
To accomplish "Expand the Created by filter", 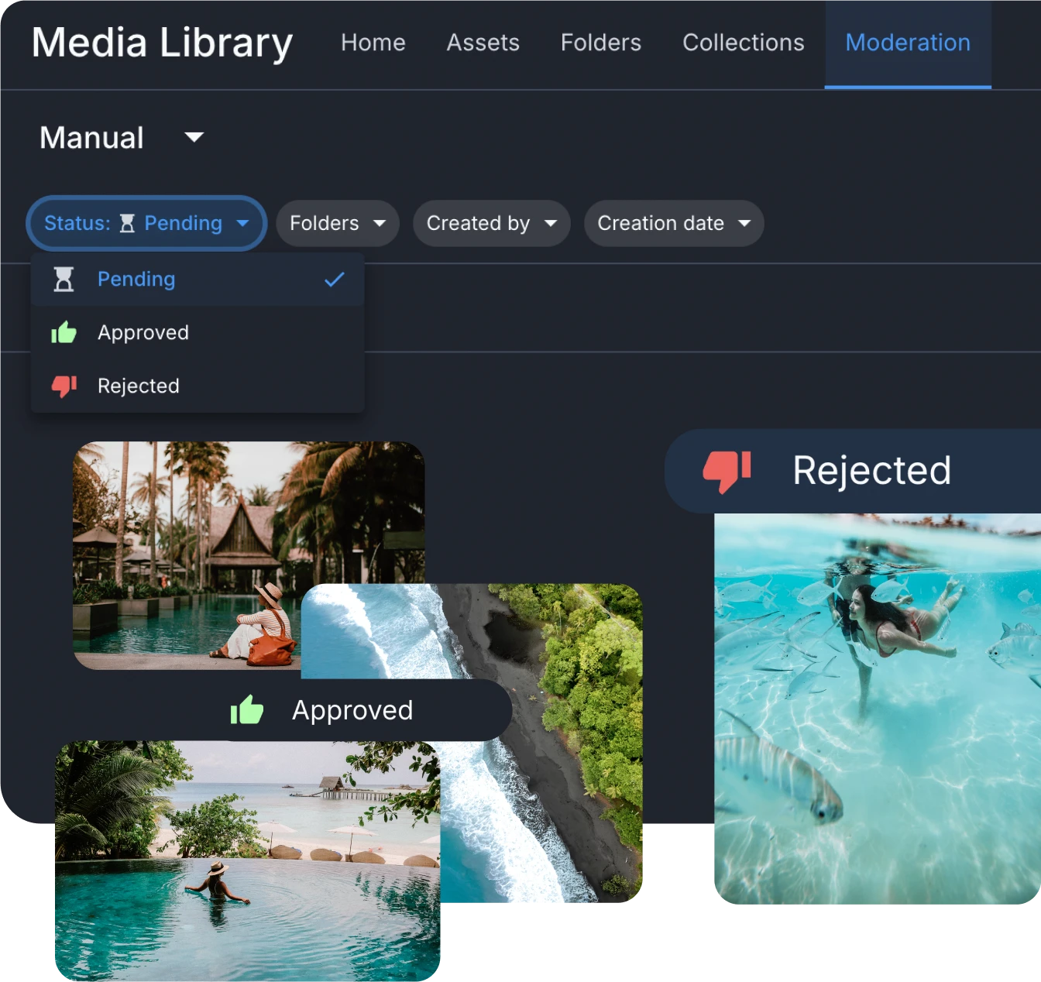I will coord(492,223).
